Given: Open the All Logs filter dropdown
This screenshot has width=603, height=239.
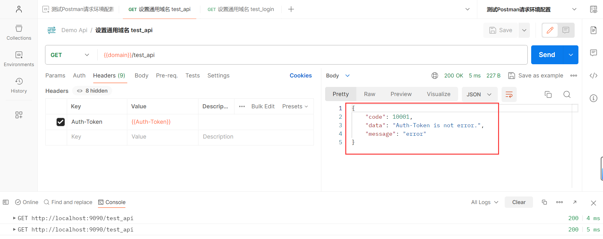Looking at the screenshot, I should (485, 202).
